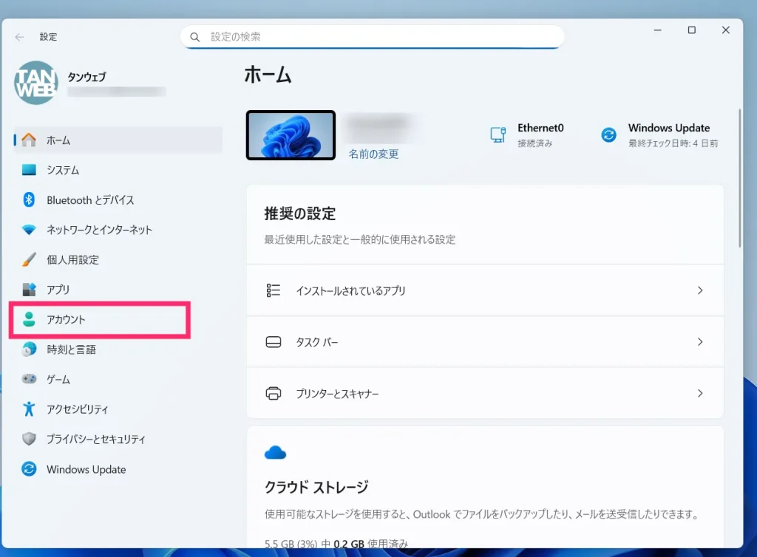757x557 pixels.
Task: Click the Home house icon in sidebar
Action: (x=29, y=140)
